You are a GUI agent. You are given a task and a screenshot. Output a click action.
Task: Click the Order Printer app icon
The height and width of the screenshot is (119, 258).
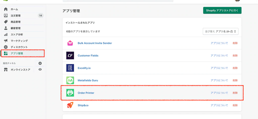point(70,93)
